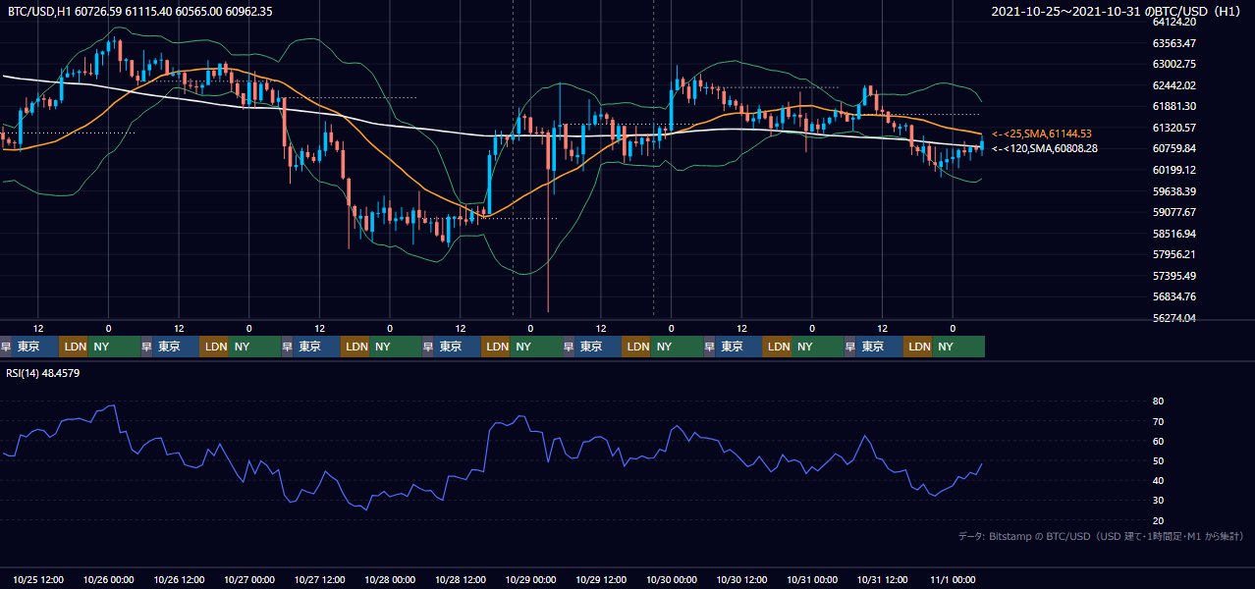Click RSI scale value 60
This screenshot has height=589, width=1255.
(1159, 441)
